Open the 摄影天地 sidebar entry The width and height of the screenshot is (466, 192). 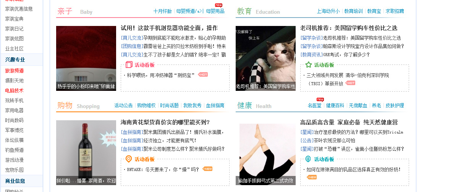[15, 81]
